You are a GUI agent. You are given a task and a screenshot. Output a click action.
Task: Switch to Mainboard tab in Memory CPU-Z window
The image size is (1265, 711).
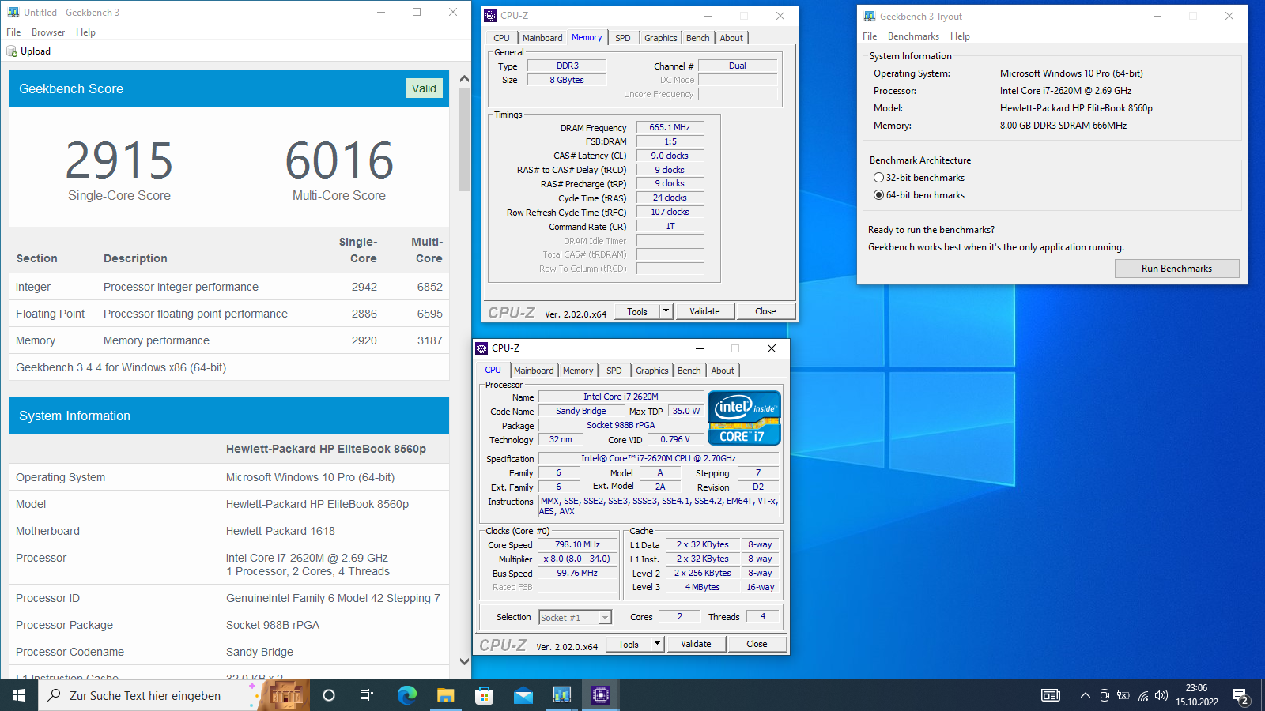542,38
